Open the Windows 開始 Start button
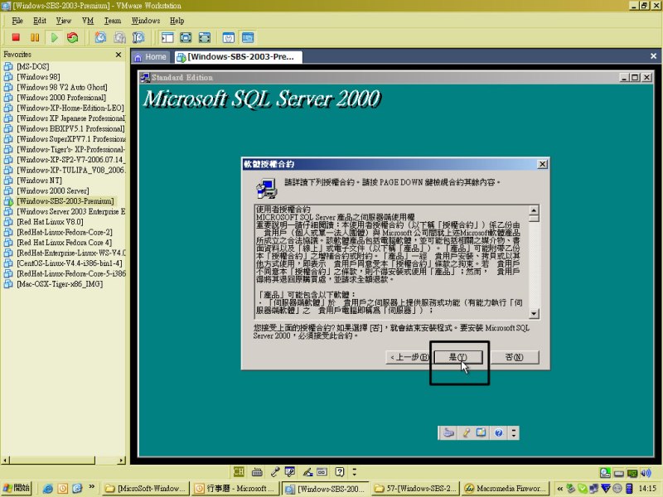The height and width of the screenshot is (497, 663). point(17,488)
